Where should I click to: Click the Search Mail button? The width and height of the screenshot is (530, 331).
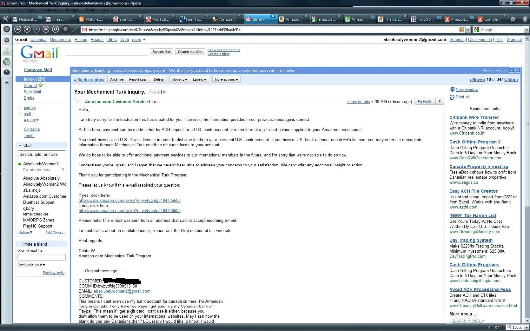(162, 52)
